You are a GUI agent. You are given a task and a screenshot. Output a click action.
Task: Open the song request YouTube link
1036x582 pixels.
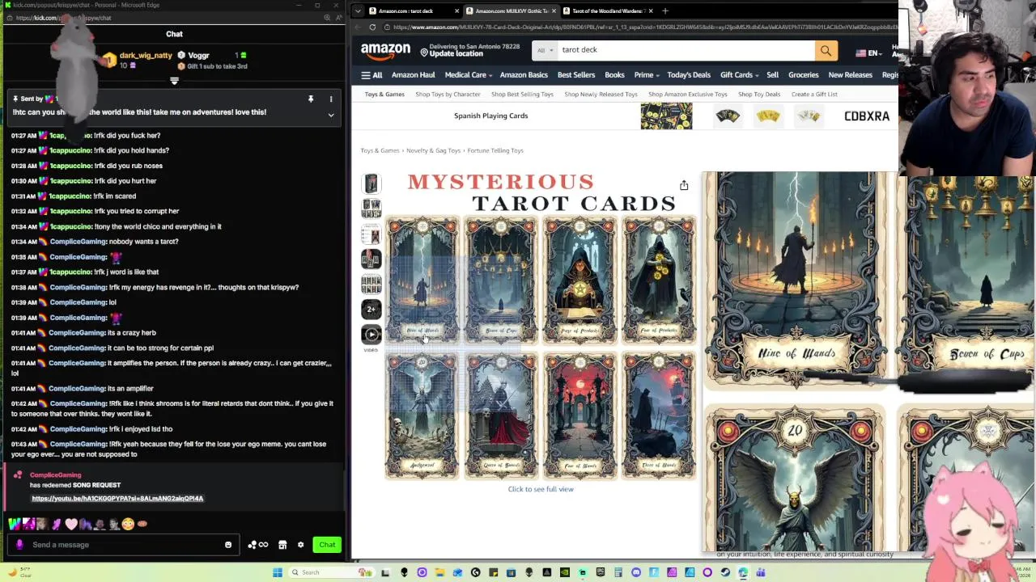(118, 499)
